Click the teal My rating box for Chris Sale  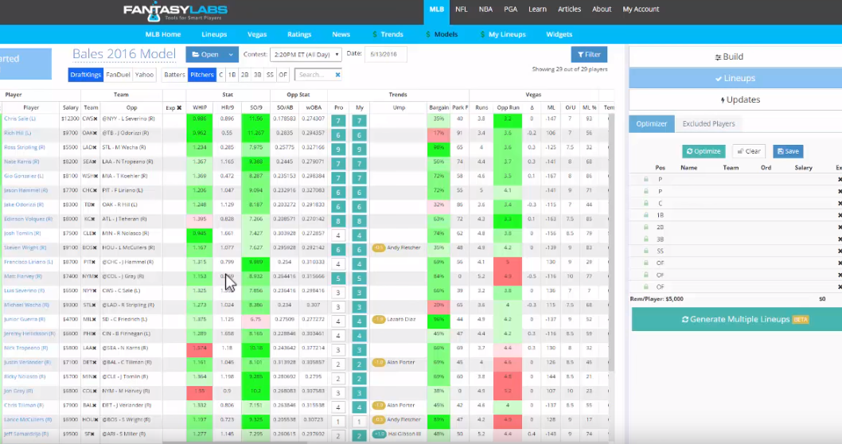[x=359, y=121]
